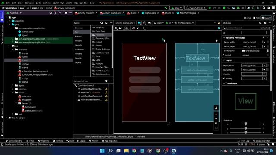Open the Pixel 2 API 30 device dropdown

[195, 8]
